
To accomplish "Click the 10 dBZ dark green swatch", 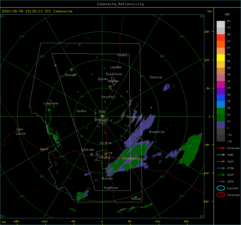I will (x=221, y=118).
